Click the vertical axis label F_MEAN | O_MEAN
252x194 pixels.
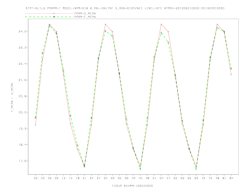click(12, 98)
